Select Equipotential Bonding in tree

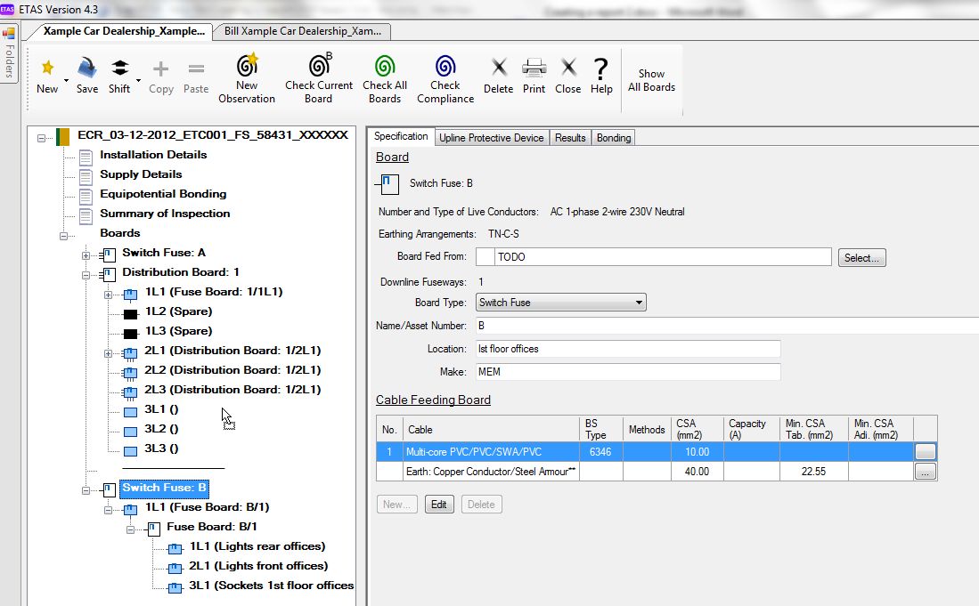point(163,194)
